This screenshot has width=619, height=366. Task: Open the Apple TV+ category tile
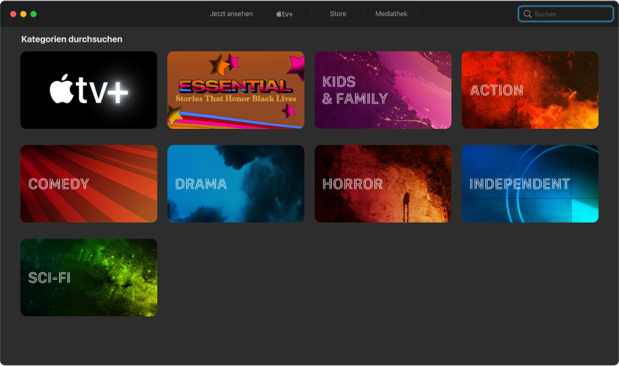pyautogui.click(x=89, y=90)
